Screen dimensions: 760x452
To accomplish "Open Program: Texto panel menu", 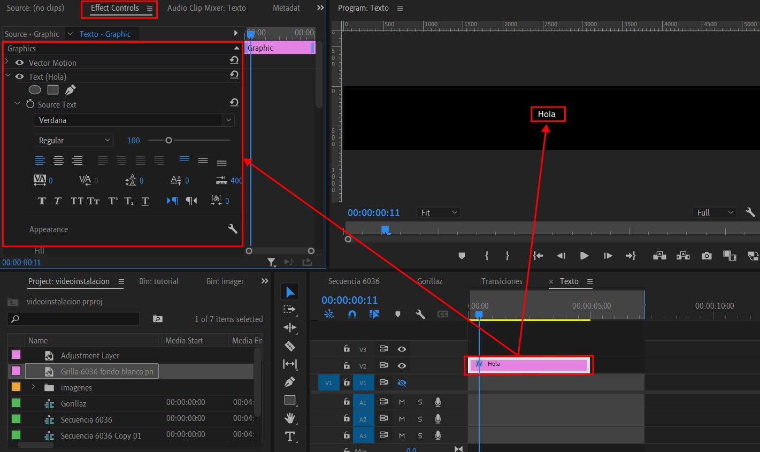I will point(400,8).
